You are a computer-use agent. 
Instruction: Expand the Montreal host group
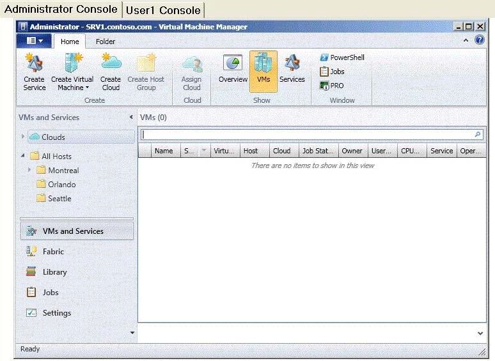[x=29, y=169]
